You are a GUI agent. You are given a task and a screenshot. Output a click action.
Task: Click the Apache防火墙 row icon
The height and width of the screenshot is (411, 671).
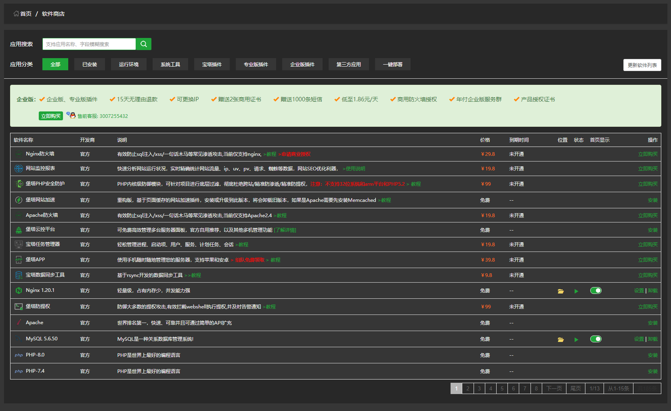[x=19, y=215]
